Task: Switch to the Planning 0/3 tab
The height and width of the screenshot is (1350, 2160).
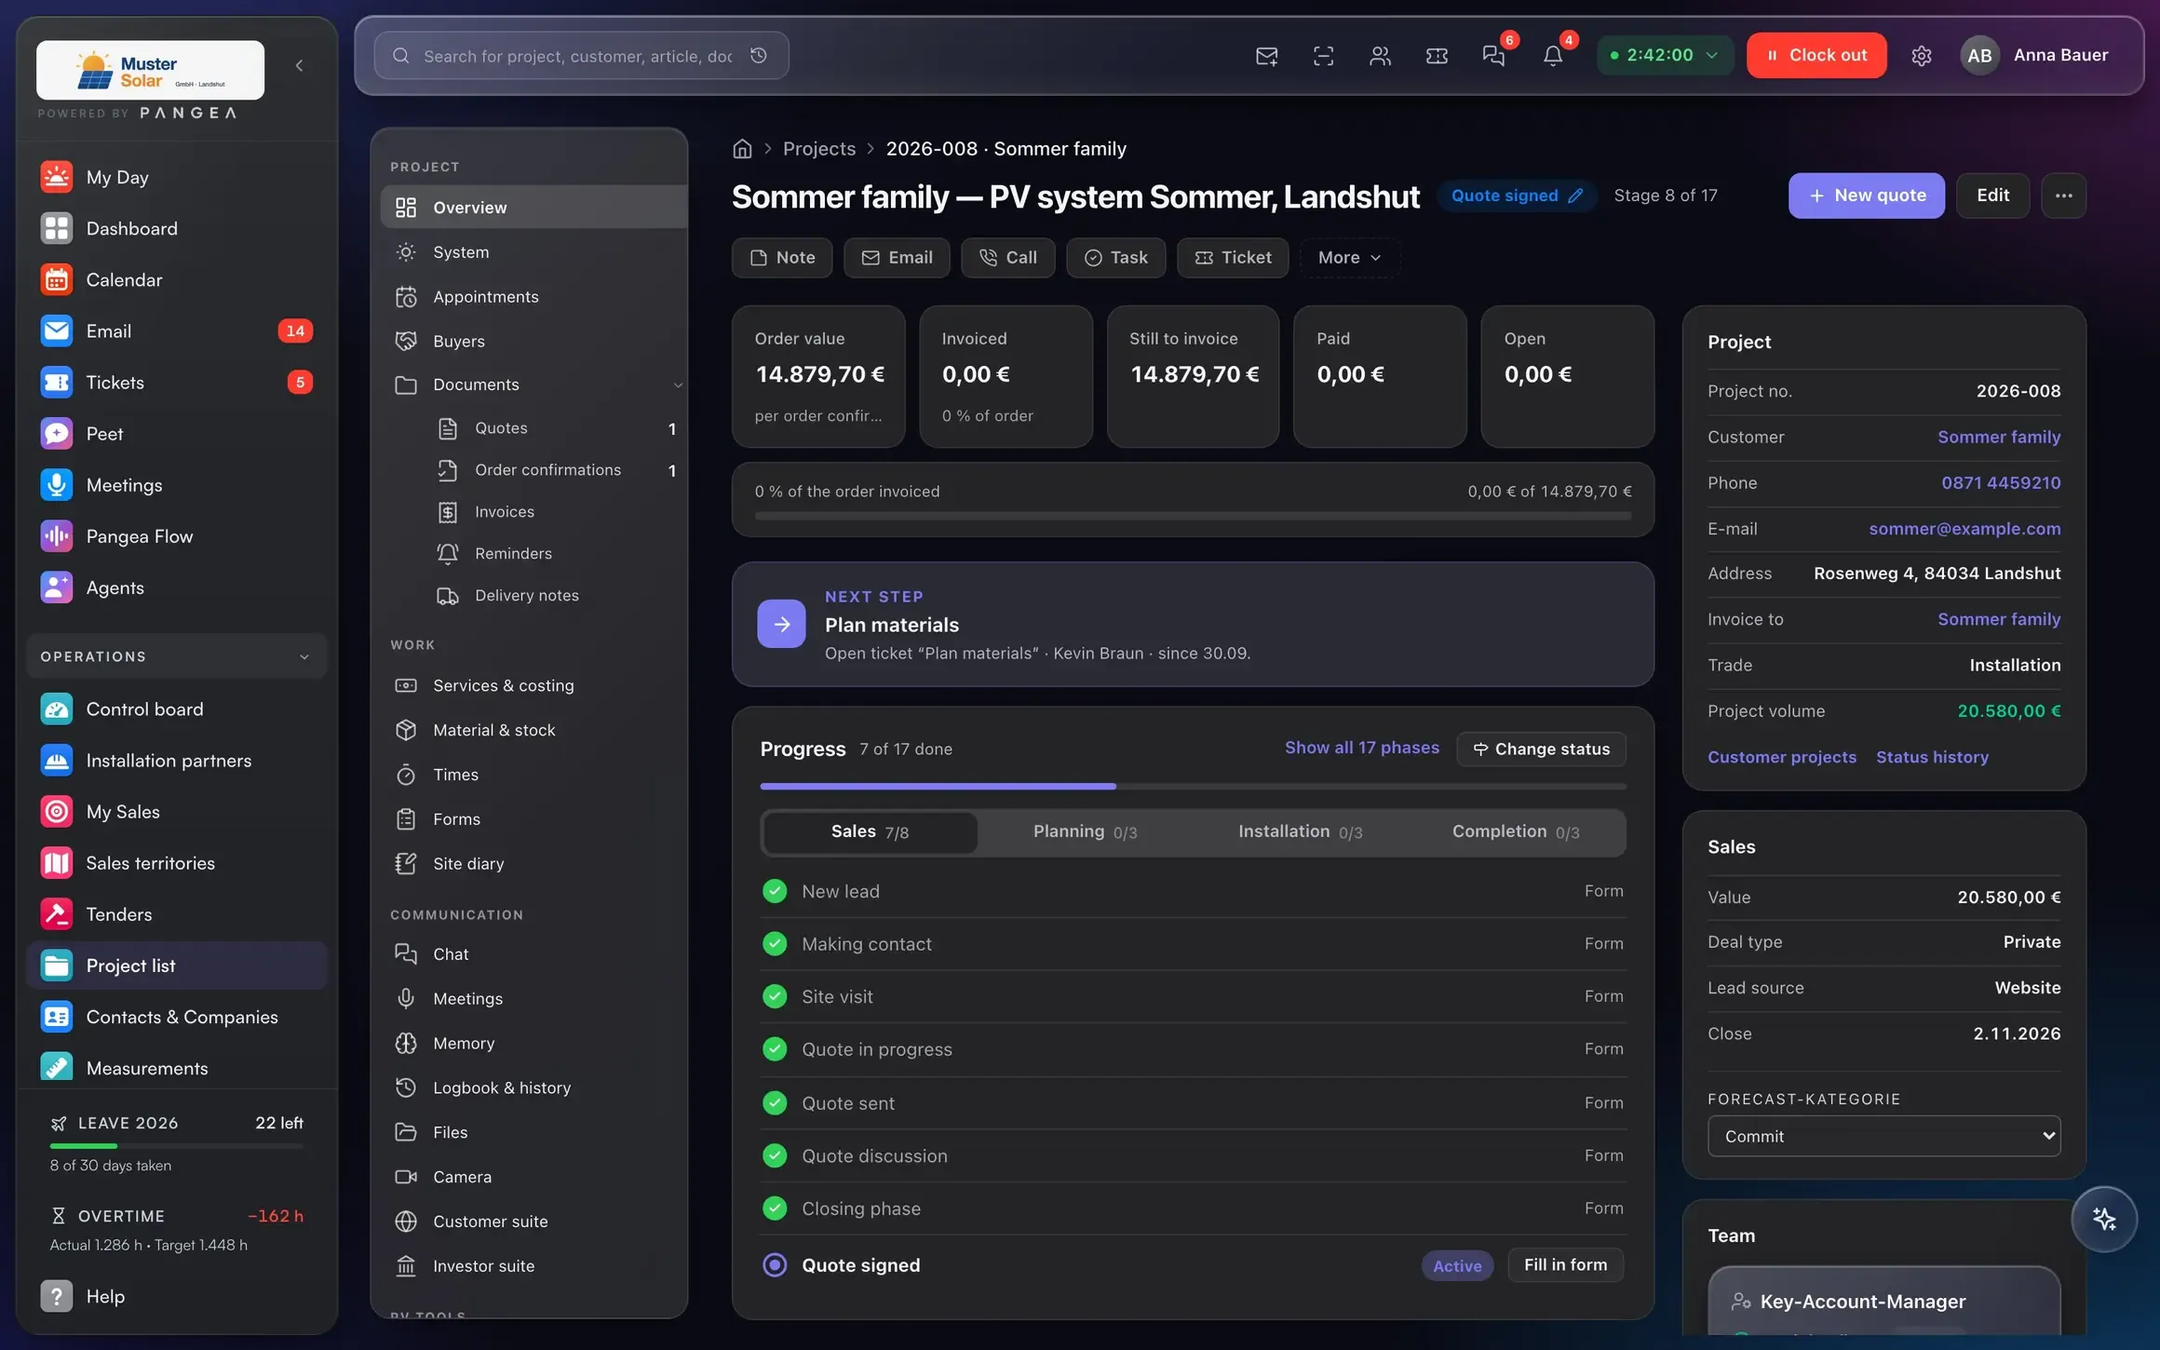Action: (x=1085, y=831)
